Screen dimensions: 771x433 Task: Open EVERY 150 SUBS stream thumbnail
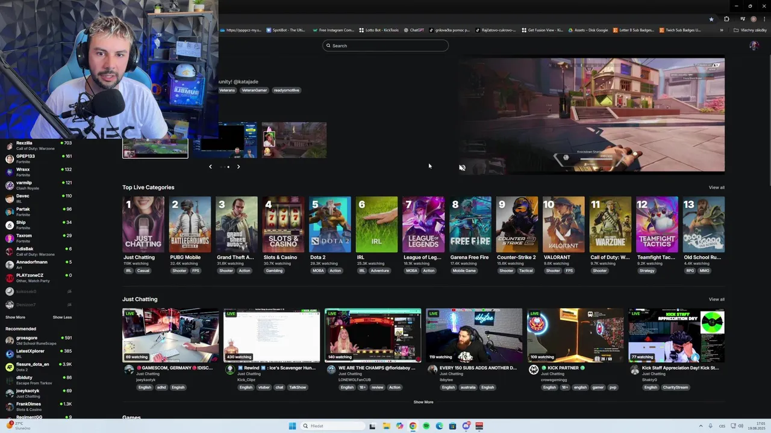coord(474,336)
